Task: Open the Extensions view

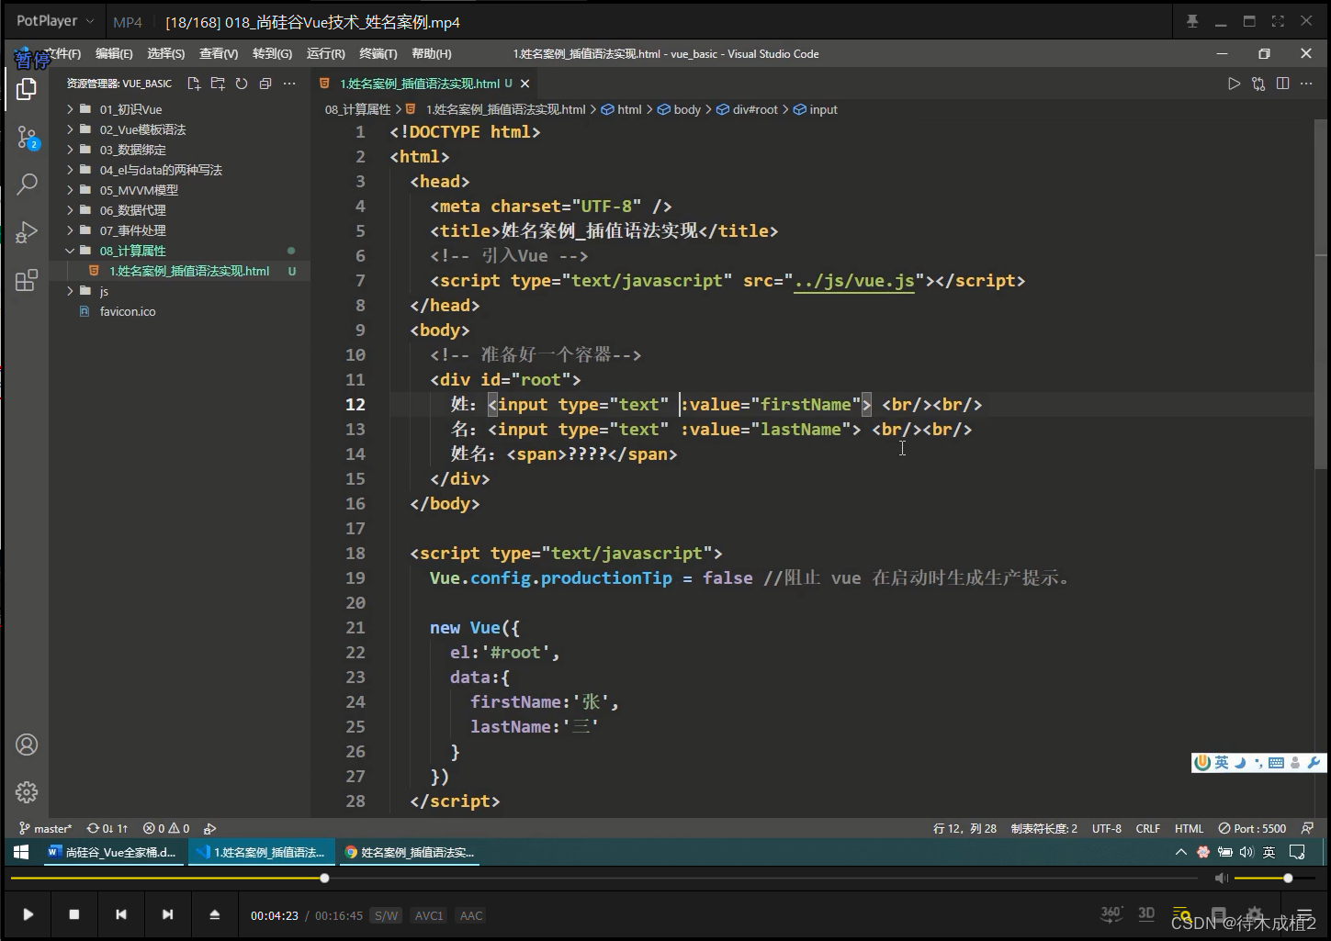Action: pyautogui.click(x=27, y=280)
